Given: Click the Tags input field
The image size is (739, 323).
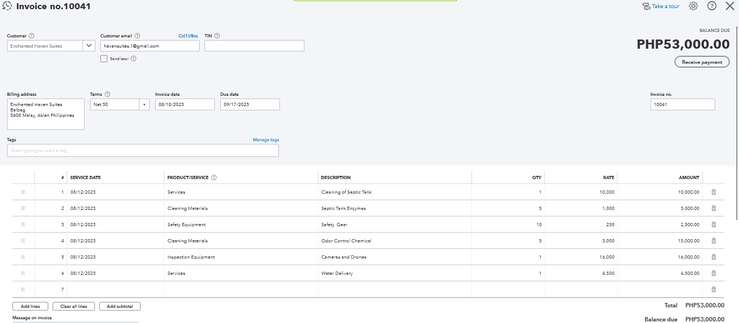Looking at the screenshot, I should coord(143,150).
